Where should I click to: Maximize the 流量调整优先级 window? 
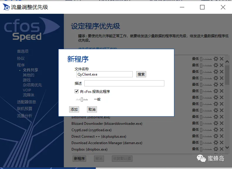click(x=202, y=7)
